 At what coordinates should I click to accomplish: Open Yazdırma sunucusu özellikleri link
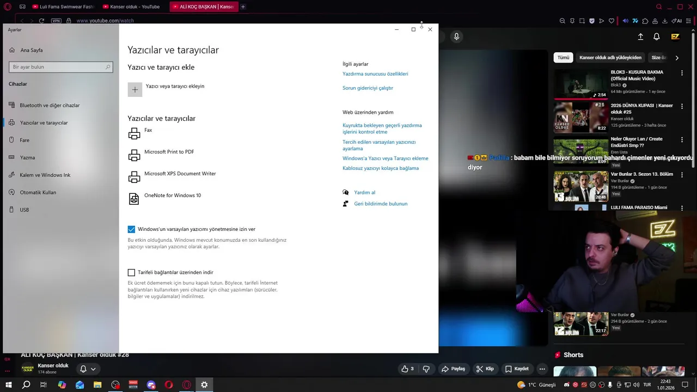[375, 74]
